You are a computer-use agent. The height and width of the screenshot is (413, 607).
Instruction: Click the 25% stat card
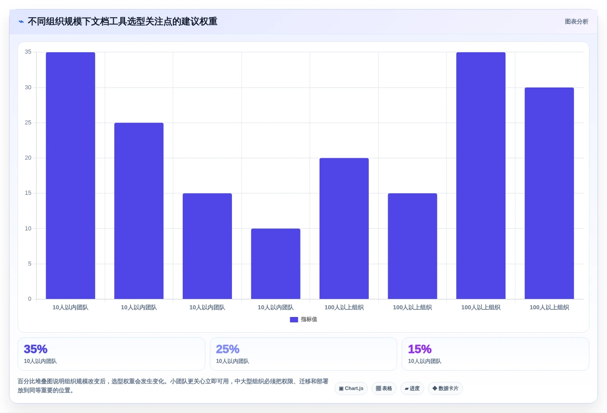(x=303, y=354)
